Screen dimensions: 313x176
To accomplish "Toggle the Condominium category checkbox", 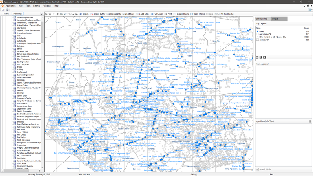I will pos(15,103).
